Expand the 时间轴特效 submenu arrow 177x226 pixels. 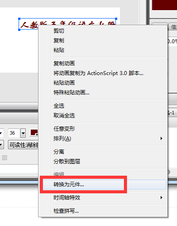[162, 198]
